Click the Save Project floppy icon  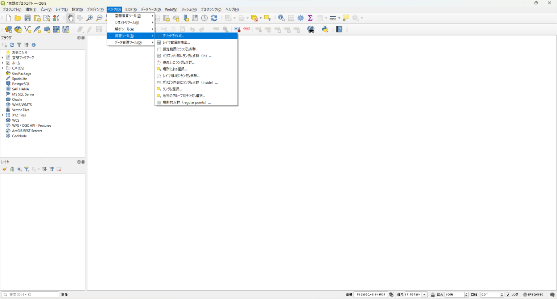[27, 18]
